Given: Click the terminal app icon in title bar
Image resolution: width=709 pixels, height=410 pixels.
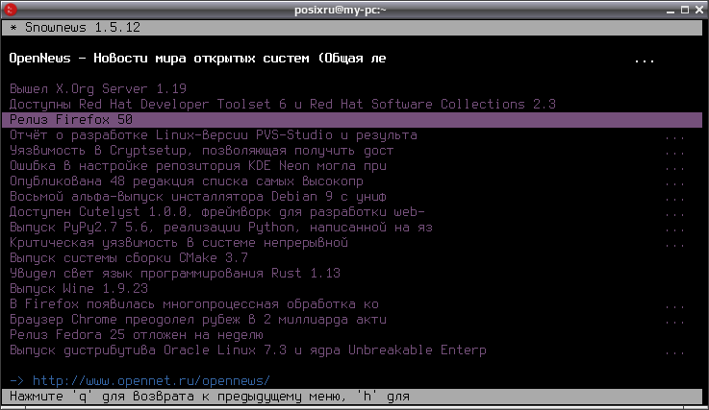Looking at the screenshot, I should 10,10.
